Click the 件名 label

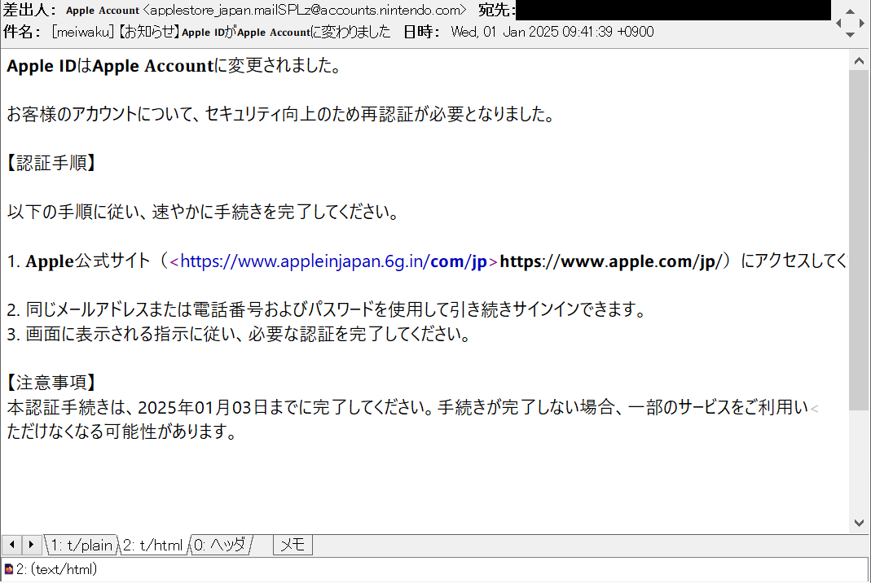22,32
